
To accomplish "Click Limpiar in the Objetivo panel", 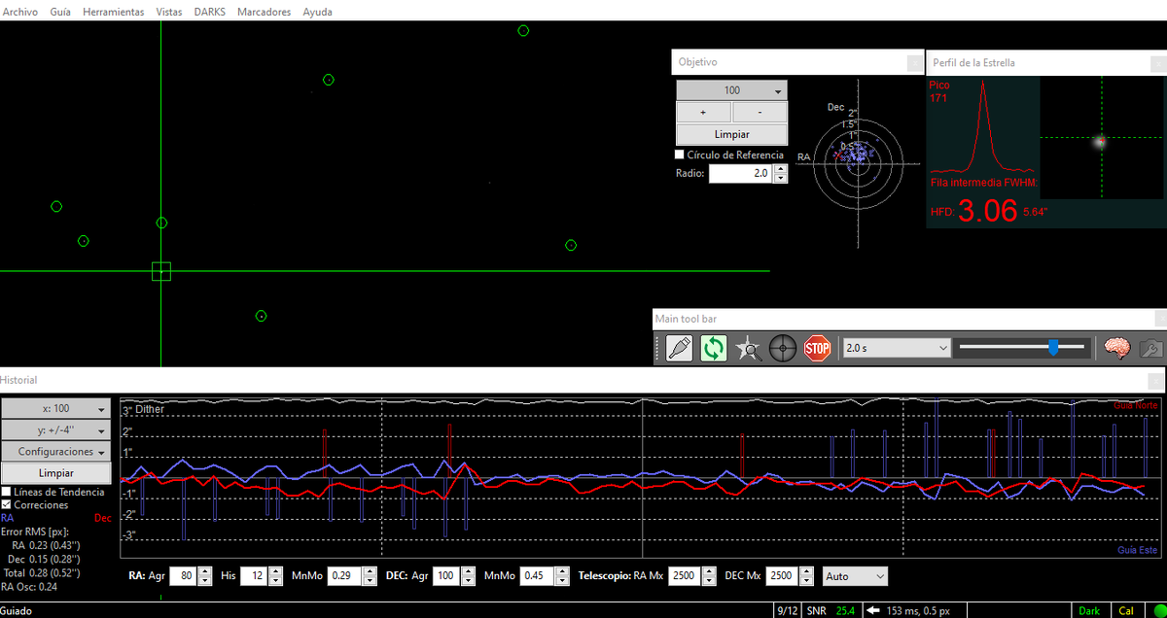I will click(x=732, y=134).
